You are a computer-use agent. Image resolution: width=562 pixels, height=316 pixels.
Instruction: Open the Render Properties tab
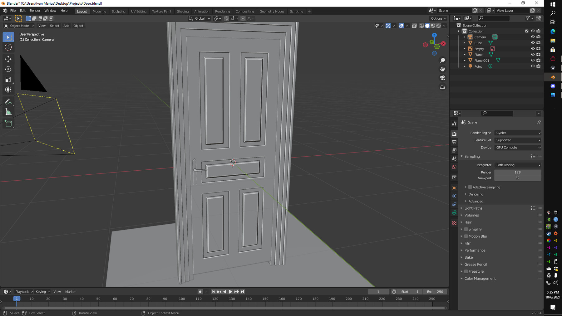(454, 134)
